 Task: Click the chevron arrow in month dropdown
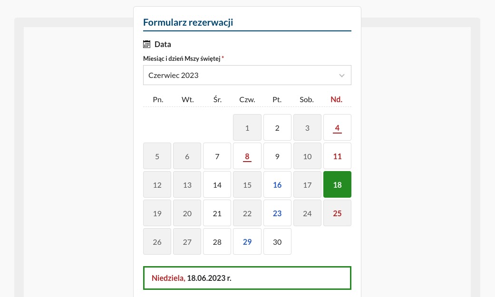tap(342, 75)
